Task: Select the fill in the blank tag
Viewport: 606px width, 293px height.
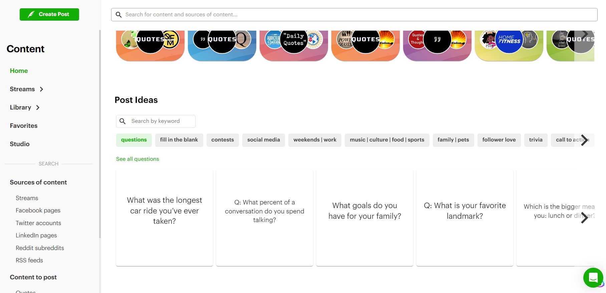Action: (x=179, y=140)
